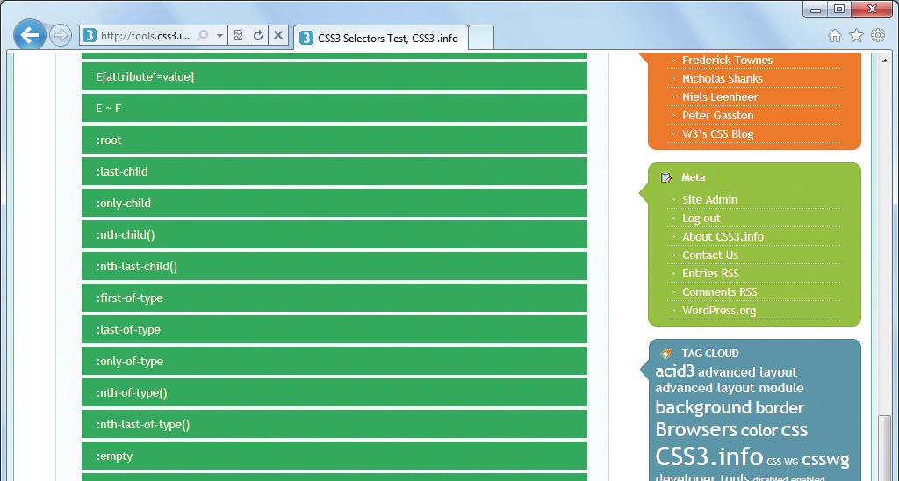Open the Frederick Townes link
The image size is (899, 481).
(727, 61)
